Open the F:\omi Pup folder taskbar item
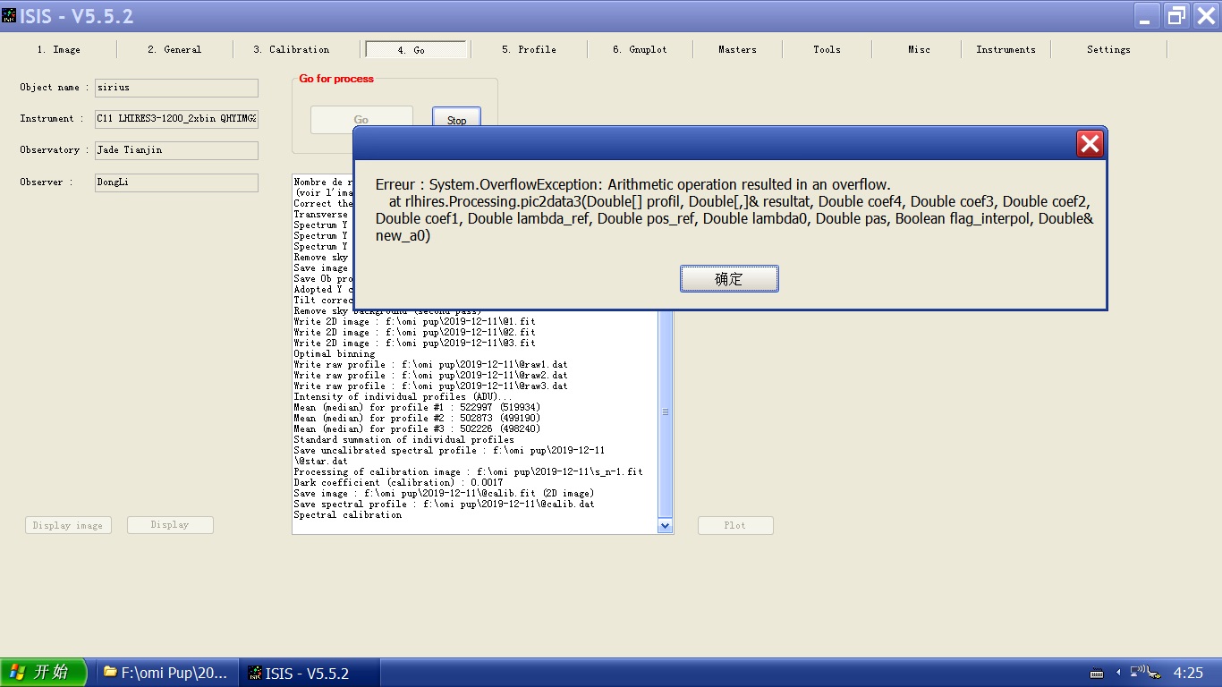 click(165, 673)
